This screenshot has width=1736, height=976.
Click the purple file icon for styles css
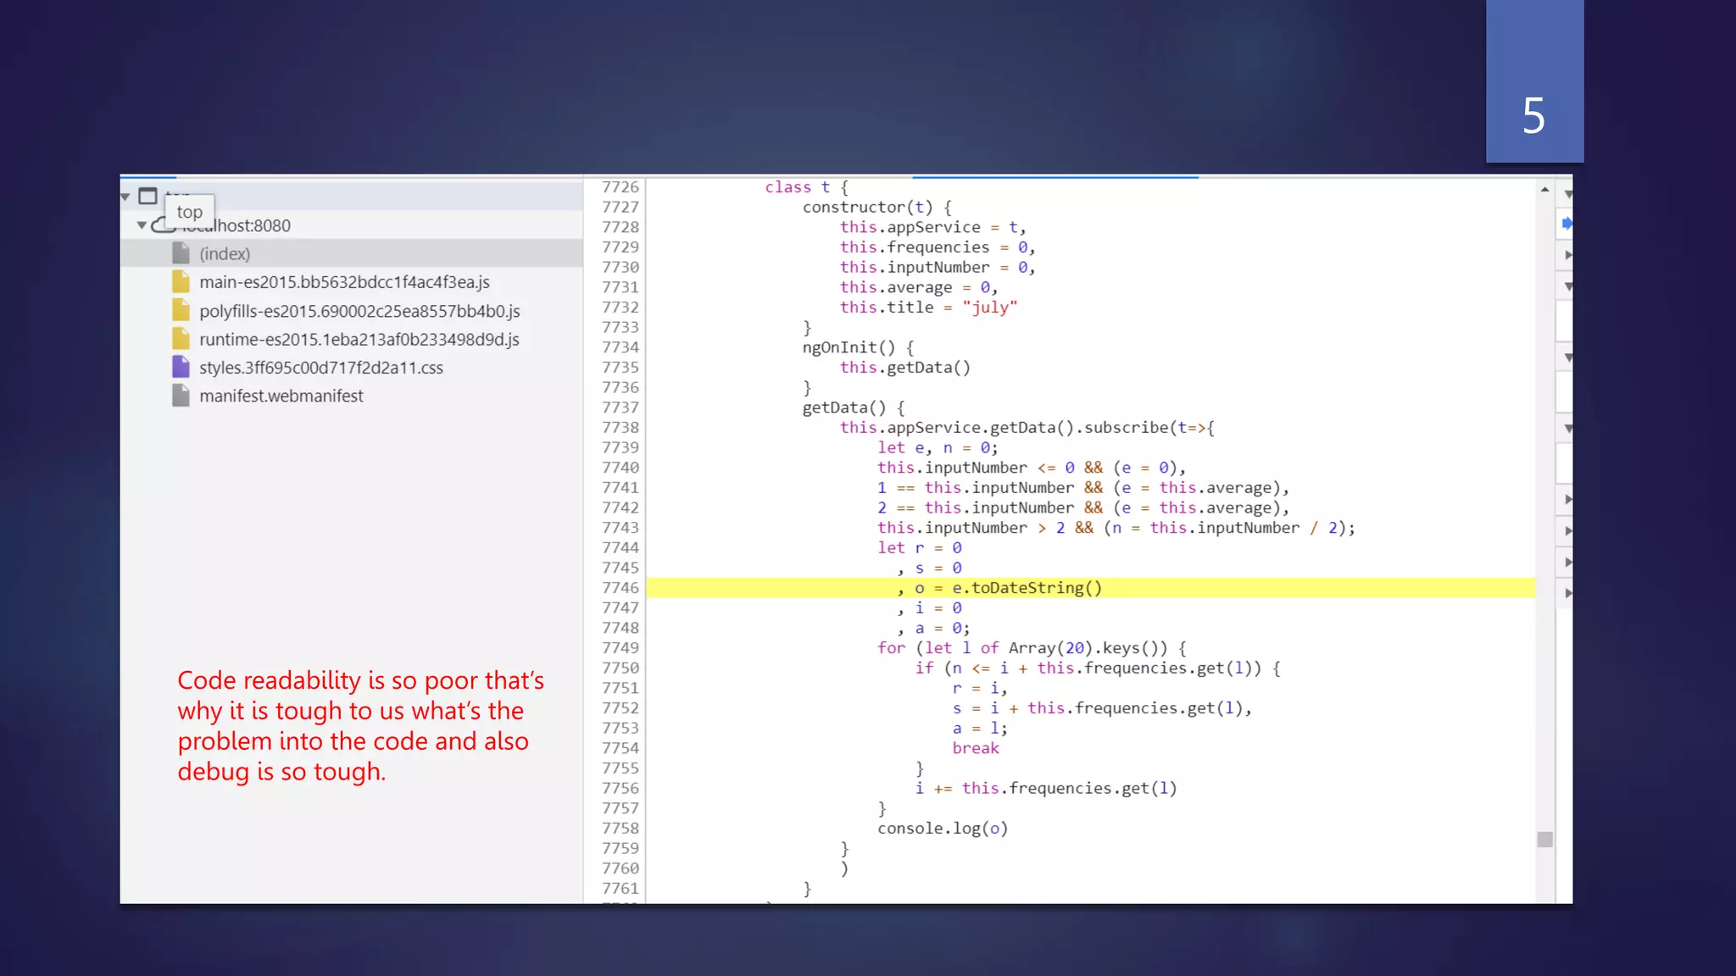click(x=181, y=367)
